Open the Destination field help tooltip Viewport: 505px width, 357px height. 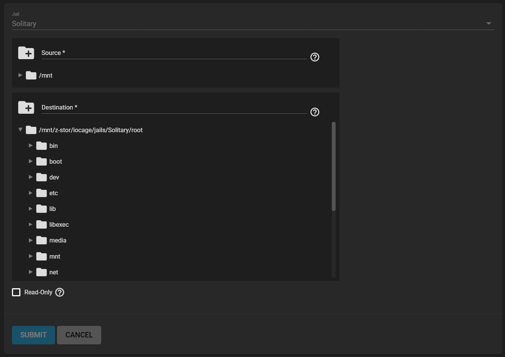315,112
